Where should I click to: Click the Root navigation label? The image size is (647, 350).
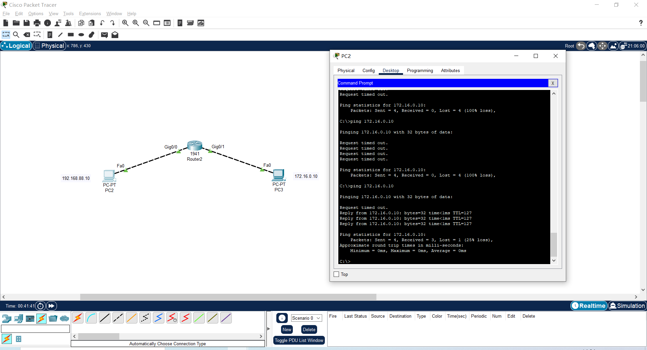click(x=569, y=46)
